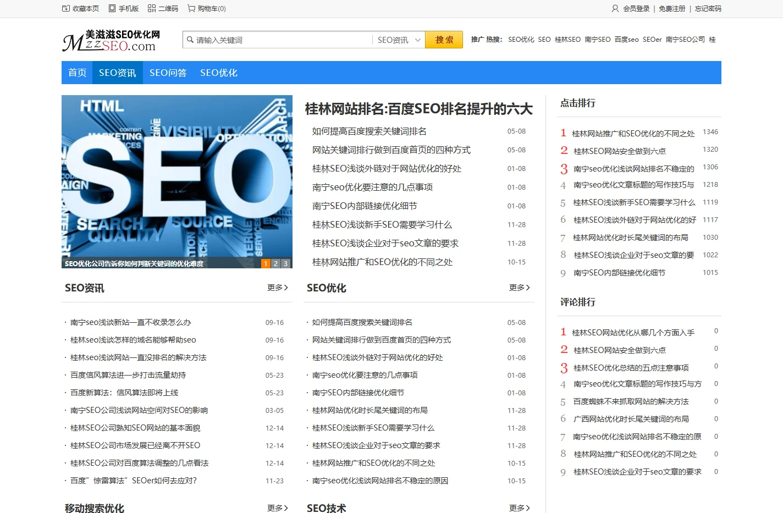Open article 桂林SEO公司熟知SEO网站的基本面貌
This screenshot has width=783, height=513.
pos(135,428)
